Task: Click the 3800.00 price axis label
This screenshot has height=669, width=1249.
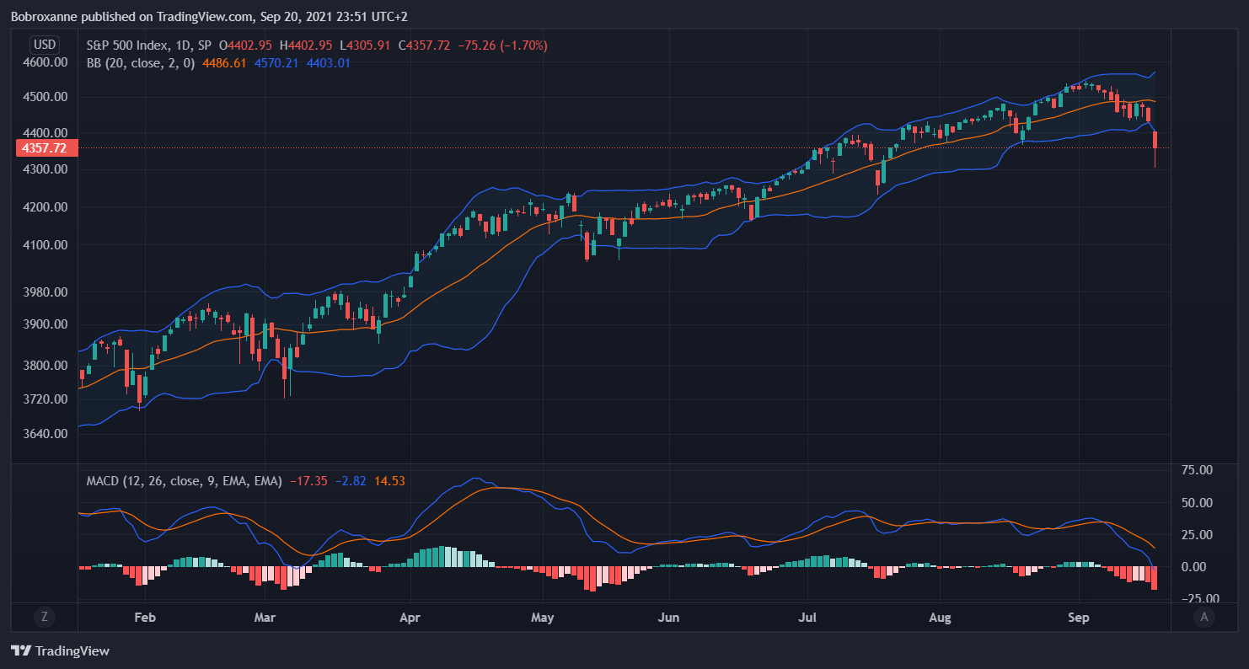Action: point(45,366)
